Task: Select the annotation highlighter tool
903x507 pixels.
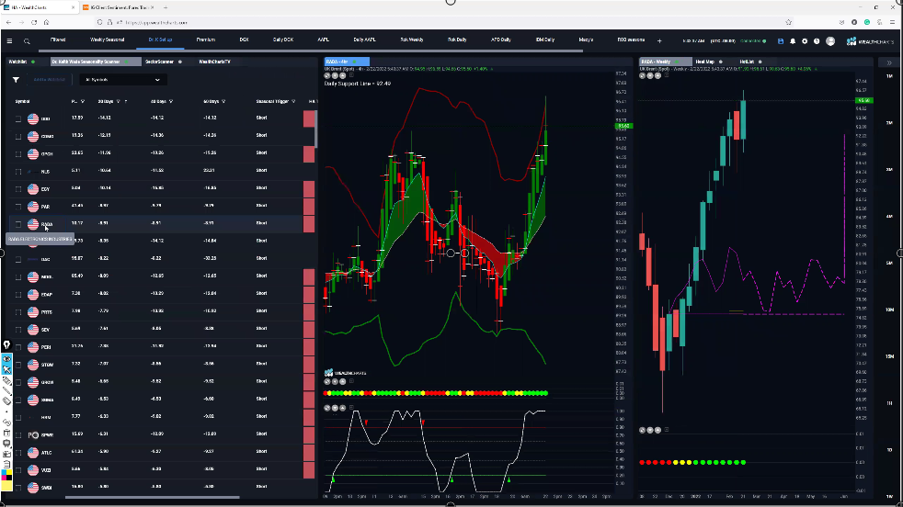Action: 7,381
